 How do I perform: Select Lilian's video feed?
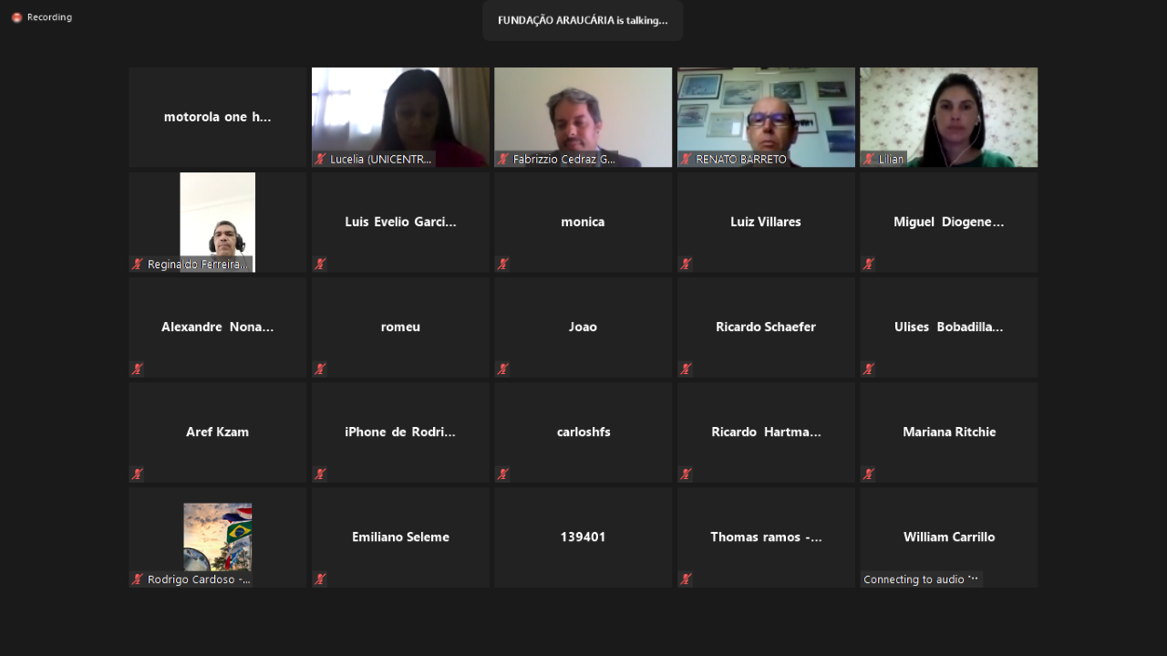click(948, 117)
